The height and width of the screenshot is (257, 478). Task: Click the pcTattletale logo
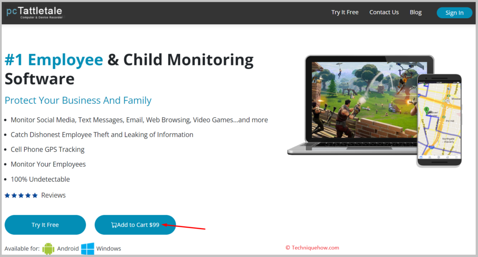[x=35, y=13]
